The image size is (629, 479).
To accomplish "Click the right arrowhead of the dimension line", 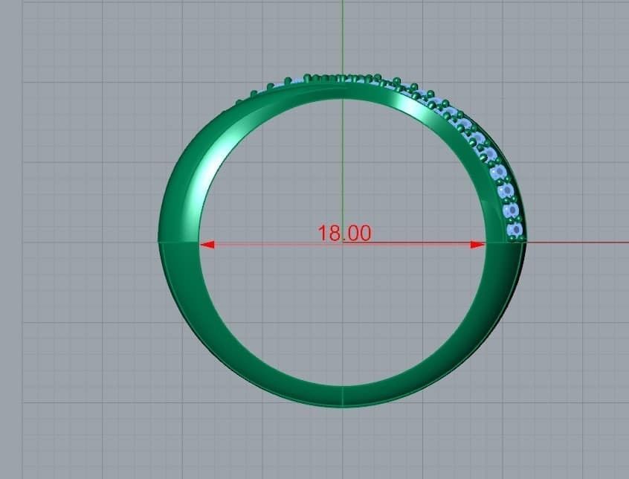I will (477, 245).
